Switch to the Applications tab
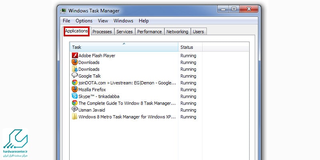 76,31
